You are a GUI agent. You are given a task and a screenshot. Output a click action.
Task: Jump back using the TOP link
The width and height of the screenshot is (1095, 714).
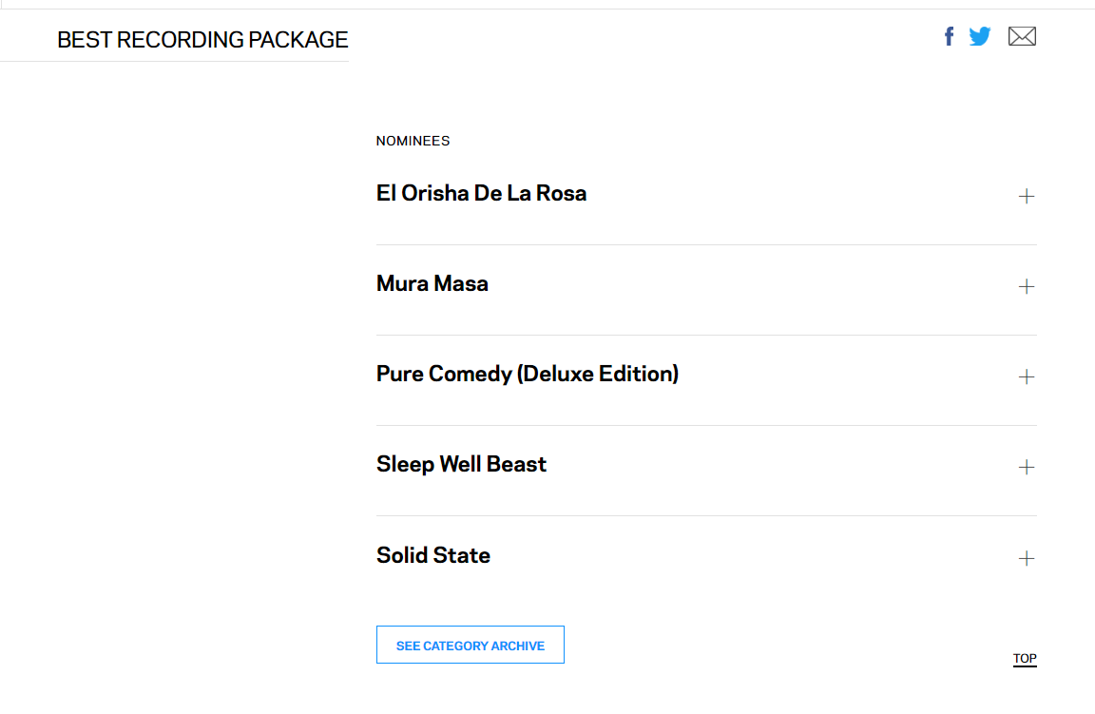point(1025,659)
